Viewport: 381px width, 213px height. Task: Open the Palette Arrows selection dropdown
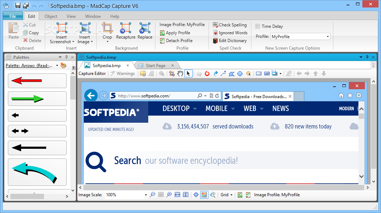(57, 65)
